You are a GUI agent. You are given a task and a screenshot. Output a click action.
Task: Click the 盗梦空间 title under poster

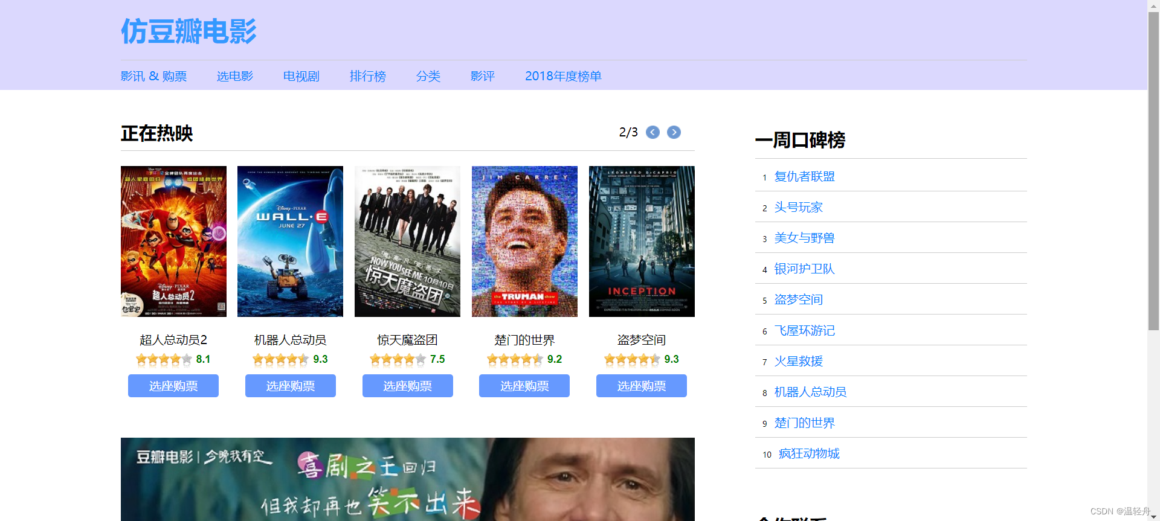(642, 340)
